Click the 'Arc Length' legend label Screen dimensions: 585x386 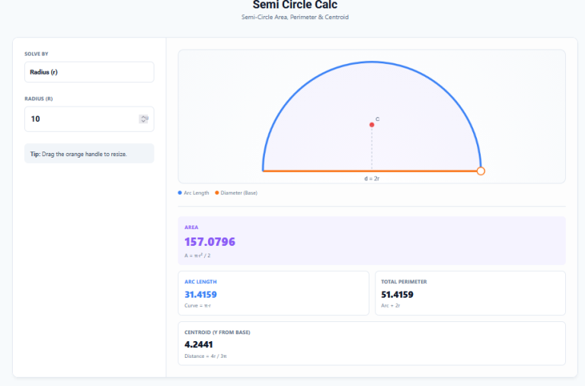pyautogui.click(x=197, y=193)
